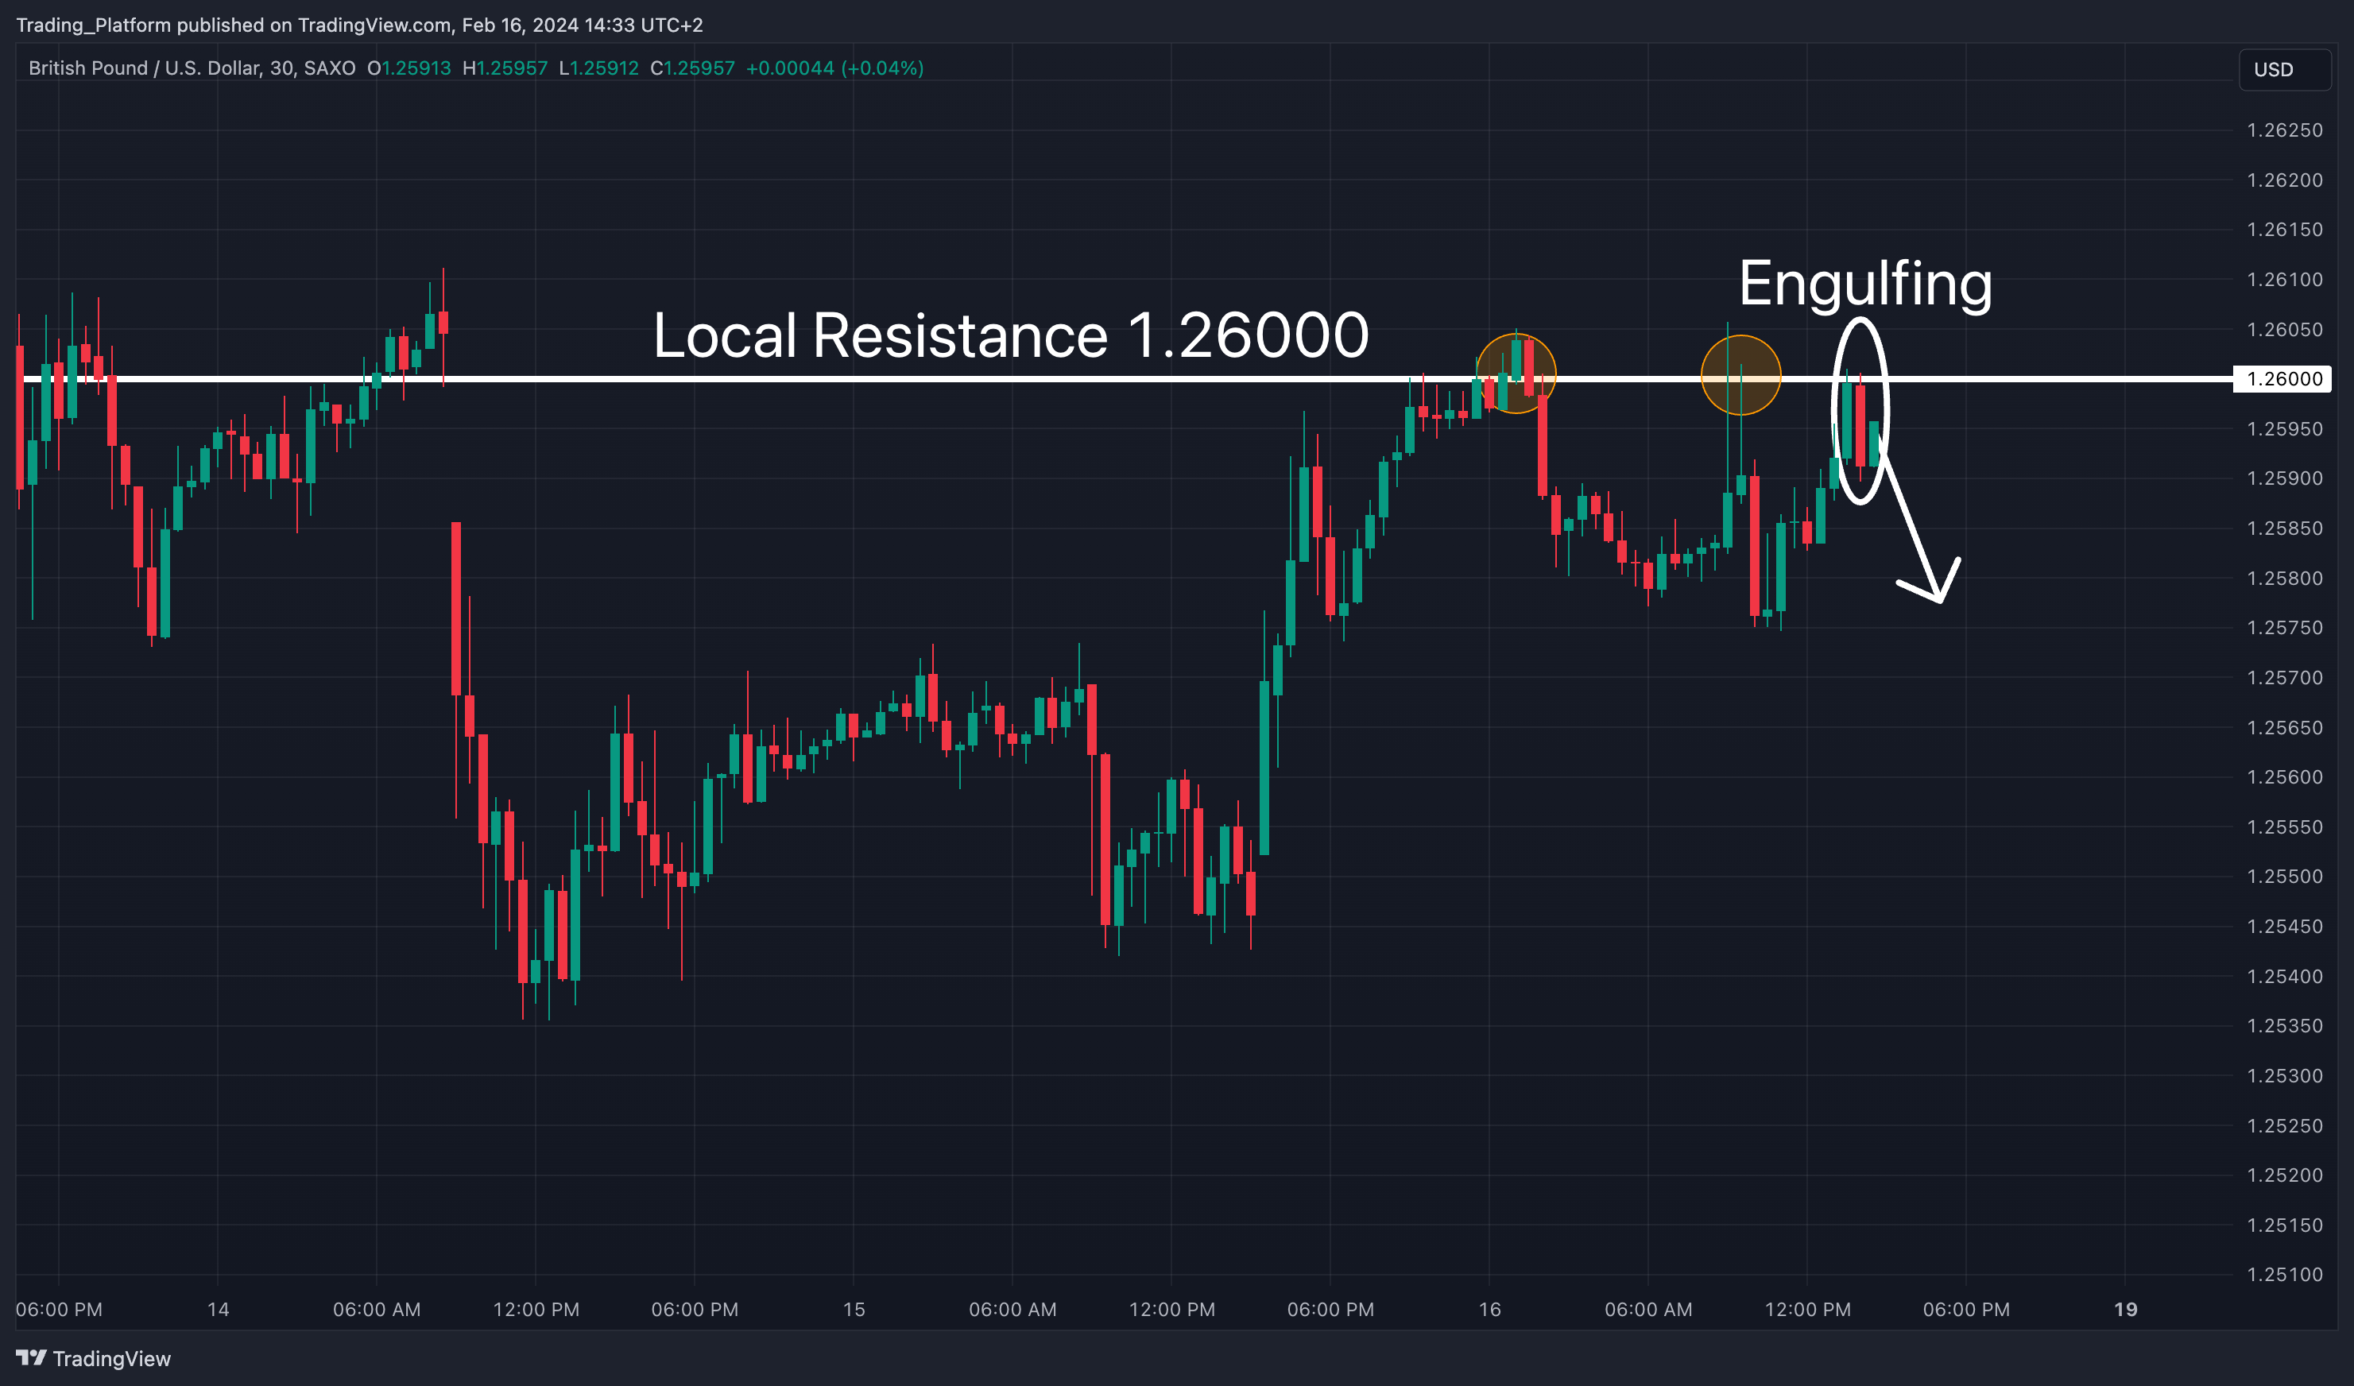The height and width of the screenshot is (1386, 2354).
Task: Click the 1.25550 price axis label
Action: pyautogui.click(x=2284, y=827)
